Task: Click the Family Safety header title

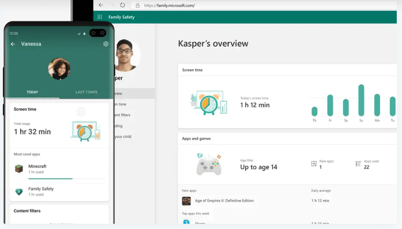Action: [121, 17]
